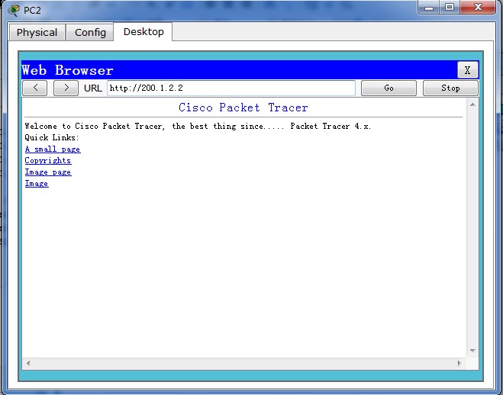
Task: Select the Desktop tab
Action: click(143, 32)
